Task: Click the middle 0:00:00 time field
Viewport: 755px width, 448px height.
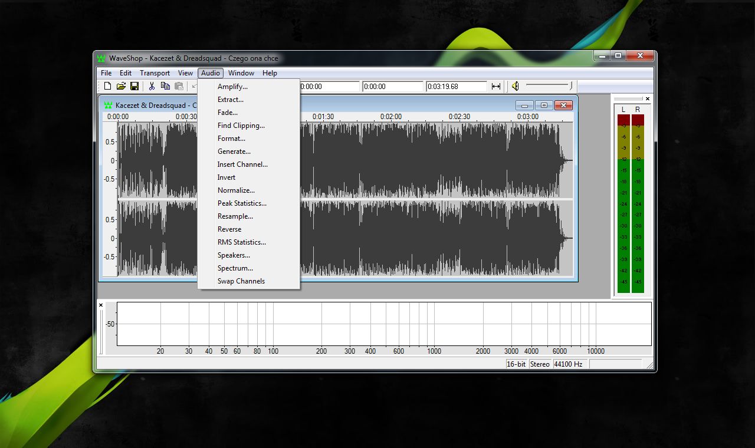Action: 393,87
